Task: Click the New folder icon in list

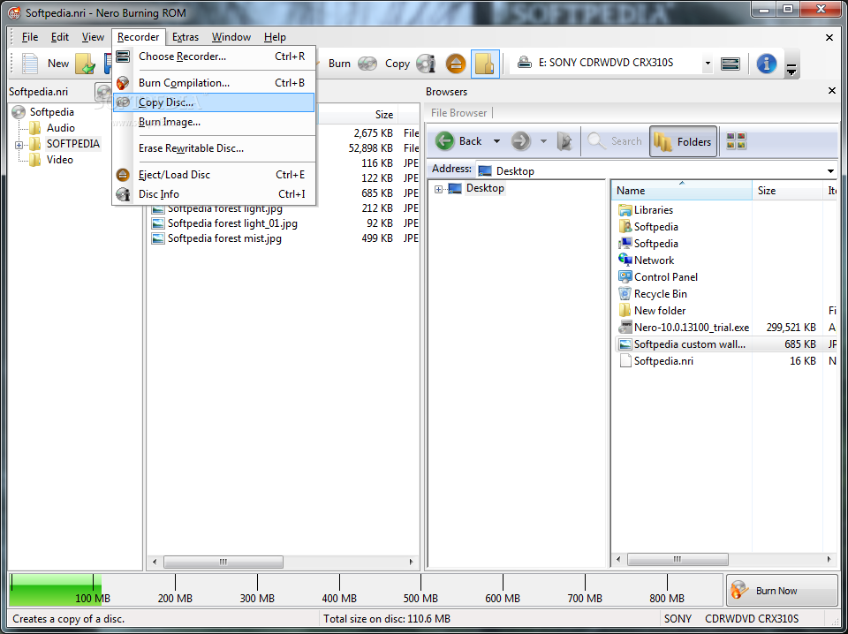Action: (625, 310)
